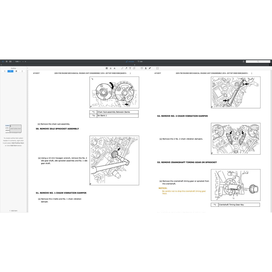This screenshot has height=272, width=272.
Task: Open the note comment tool
Action: tap(142, 68)
